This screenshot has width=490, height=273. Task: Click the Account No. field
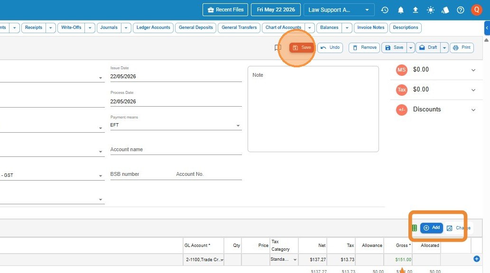[x=209, y=174]
